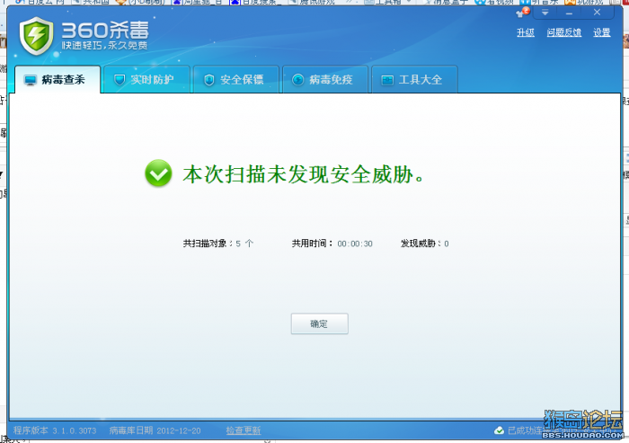This screenshot has height=443, width=629.
Task: Close the 360杀毒 window
Action: (597, 13)
